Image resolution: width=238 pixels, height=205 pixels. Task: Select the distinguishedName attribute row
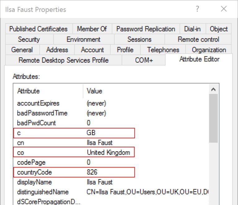[74, 192]
